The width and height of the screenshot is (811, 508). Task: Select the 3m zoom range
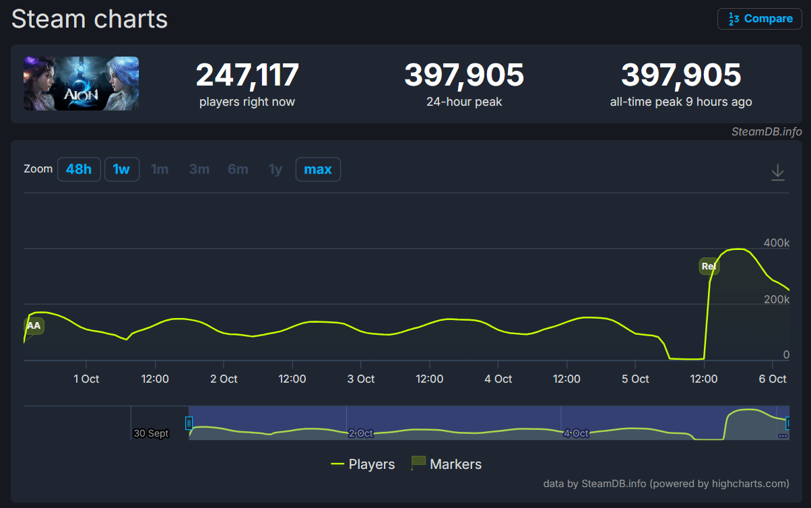tap(199, 169)
